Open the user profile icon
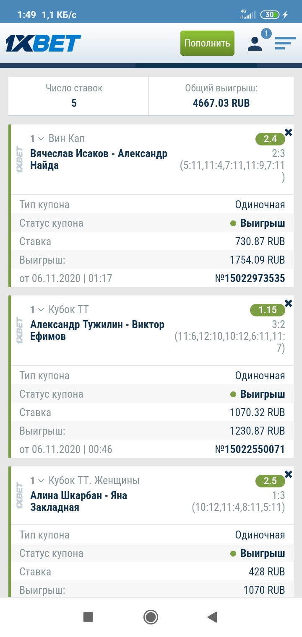This screenshot has height=637, width=302. (x=255, y=44)
